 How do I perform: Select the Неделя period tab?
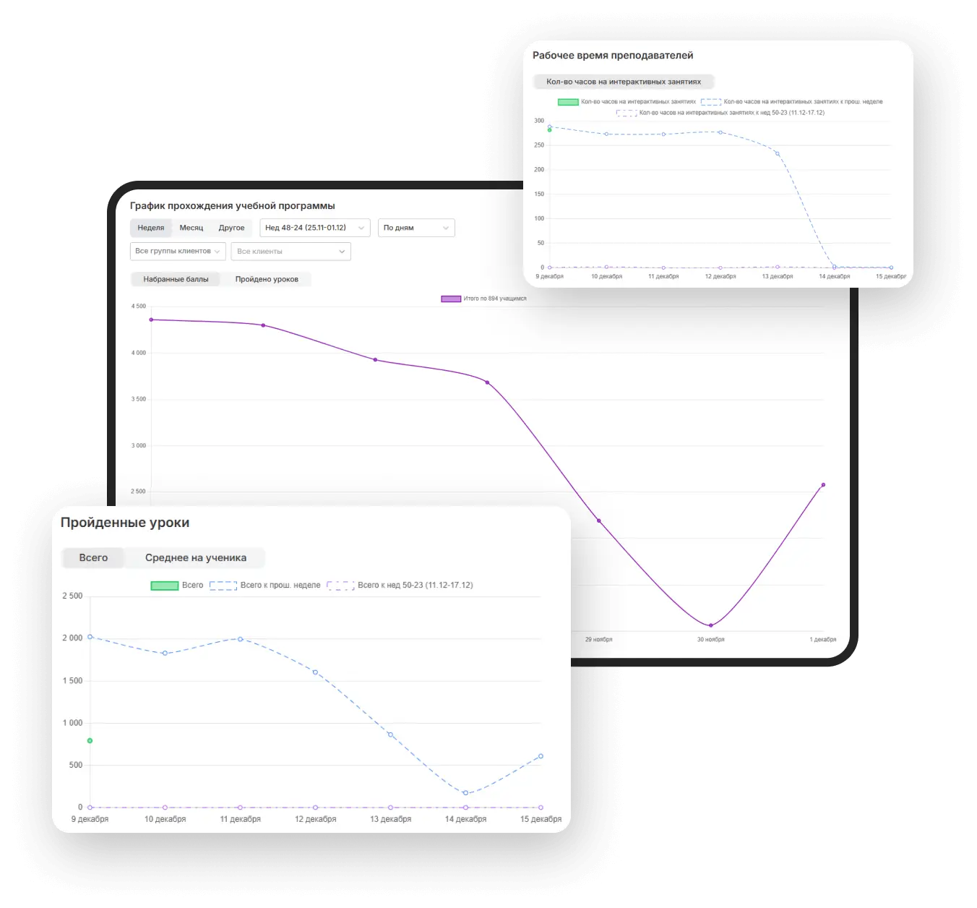point(151,228)
